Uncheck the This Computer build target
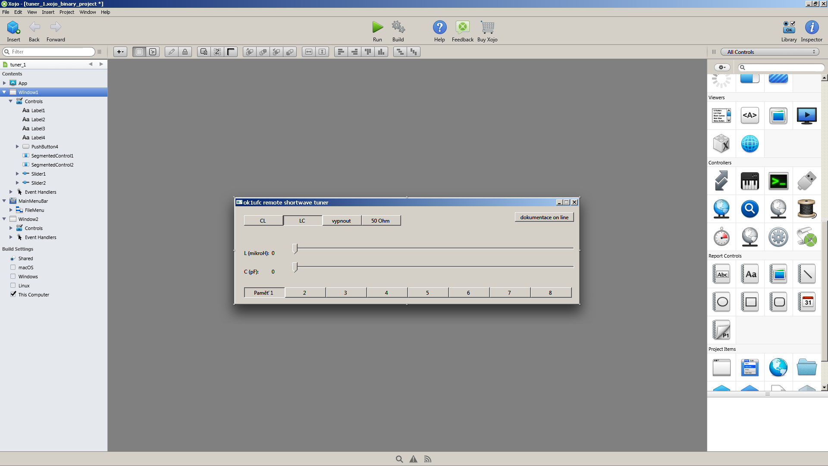The height and width of the screenshot is (466, 828). tap(13, 294)
